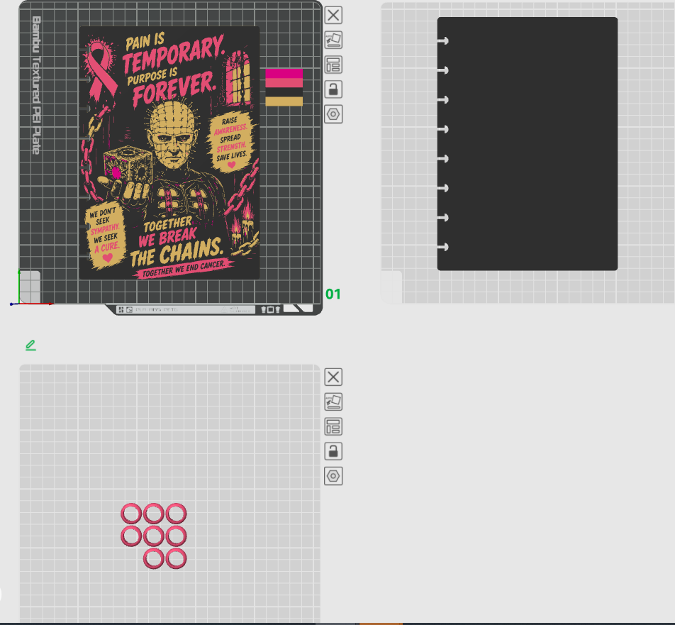
Task: Auto-orient objects on plate 01
Action: point(333,40)
